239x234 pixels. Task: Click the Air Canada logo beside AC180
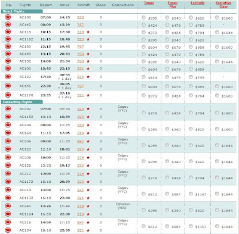(8, 46)
